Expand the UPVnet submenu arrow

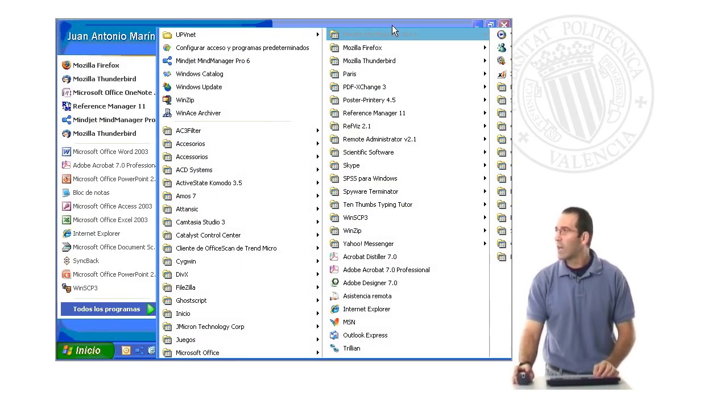(317, 35)
